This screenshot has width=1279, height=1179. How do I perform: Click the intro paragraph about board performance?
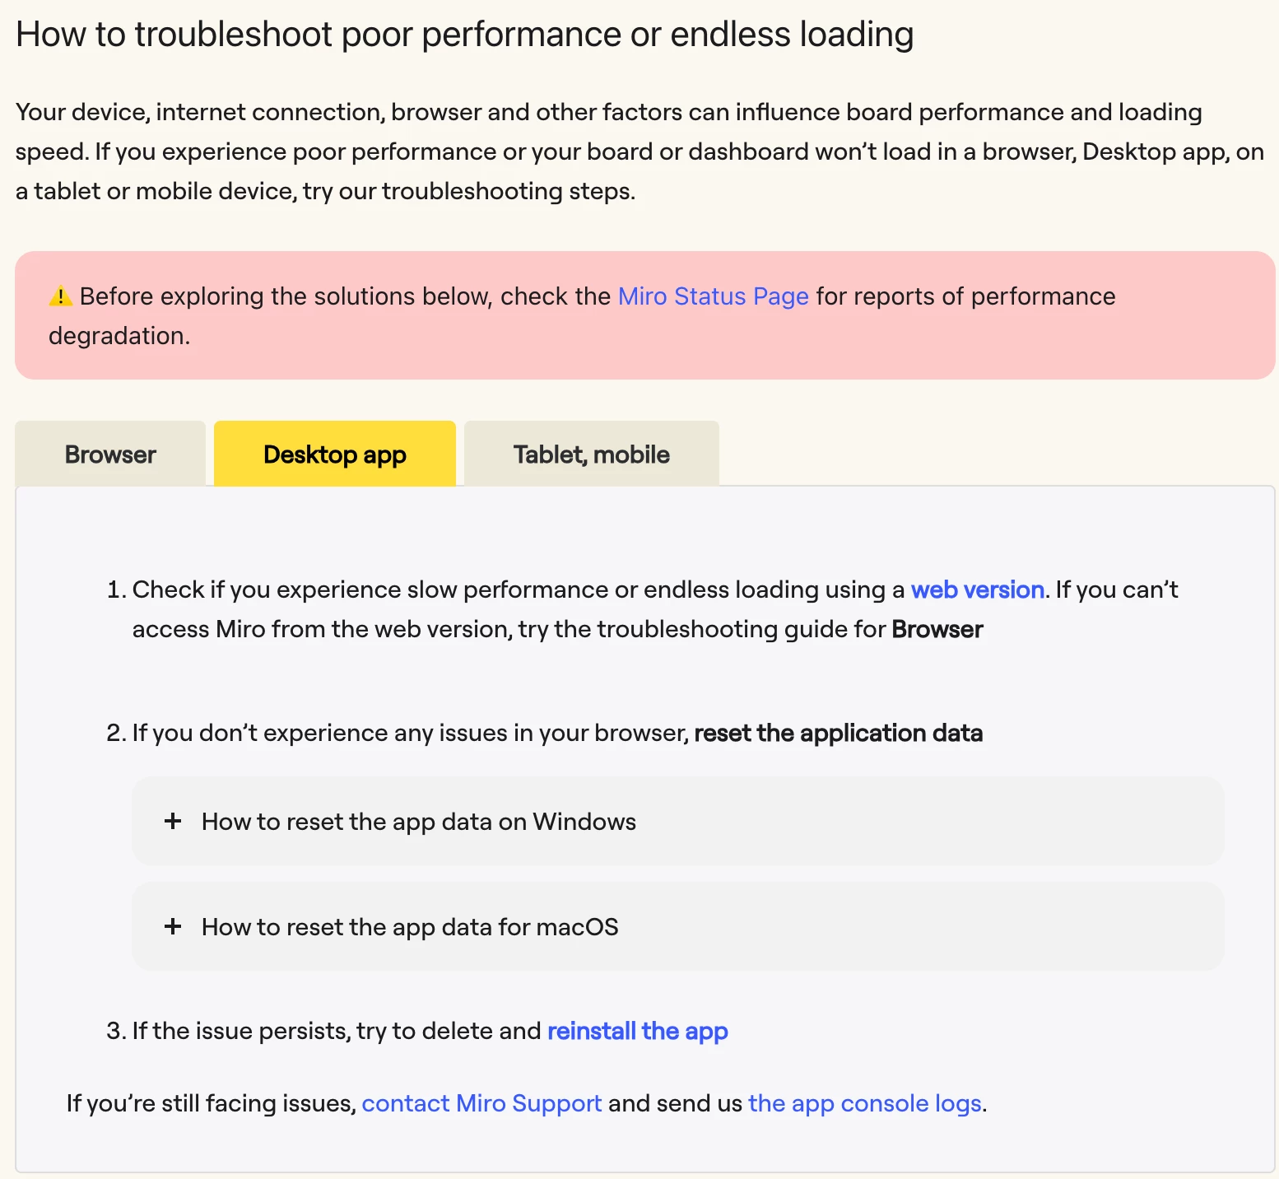pyautogui.click(x=639, y=151)
